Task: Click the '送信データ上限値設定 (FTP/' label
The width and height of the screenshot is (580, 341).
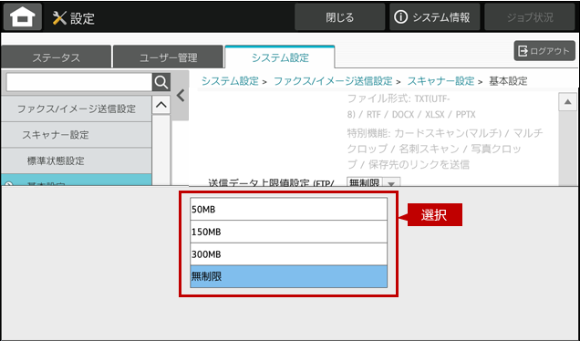Action: tap(271, 182)
